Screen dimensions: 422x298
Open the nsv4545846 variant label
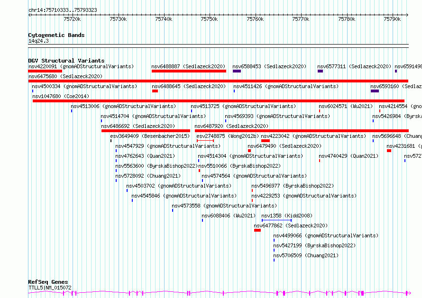pyautogui.click(x=184, y=196)
